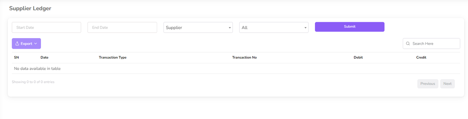Go to the Next page
Viewport: 468px width, 119px height.
[447, 84]
